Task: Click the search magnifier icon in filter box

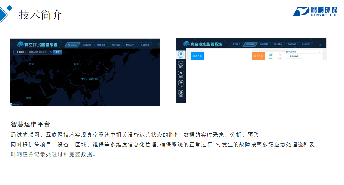Action: (x=51, y=52)
